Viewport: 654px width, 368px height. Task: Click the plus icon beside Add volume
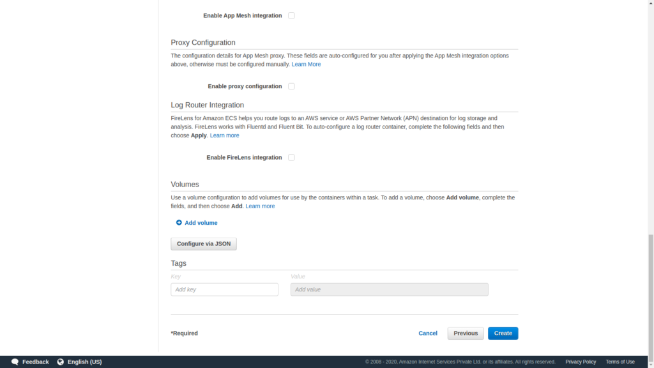179,223
